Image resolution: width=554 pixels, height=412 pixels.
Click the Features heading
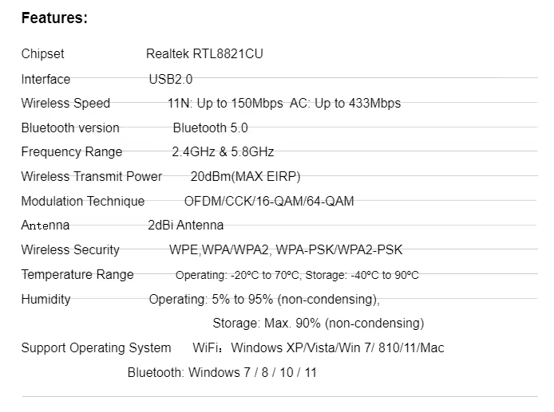click(x=53, y=18)
